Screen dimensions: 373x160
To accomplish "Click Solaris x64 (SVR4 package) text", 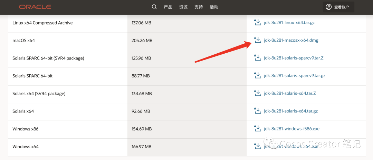I will (39, 94).
